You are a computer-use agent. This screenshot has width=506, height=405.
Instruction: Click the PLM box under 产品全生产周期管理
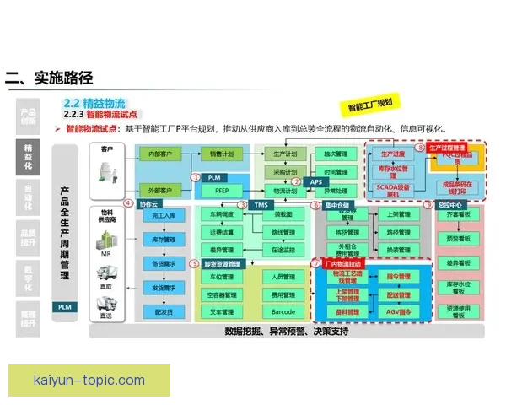[x=65, y=307]
